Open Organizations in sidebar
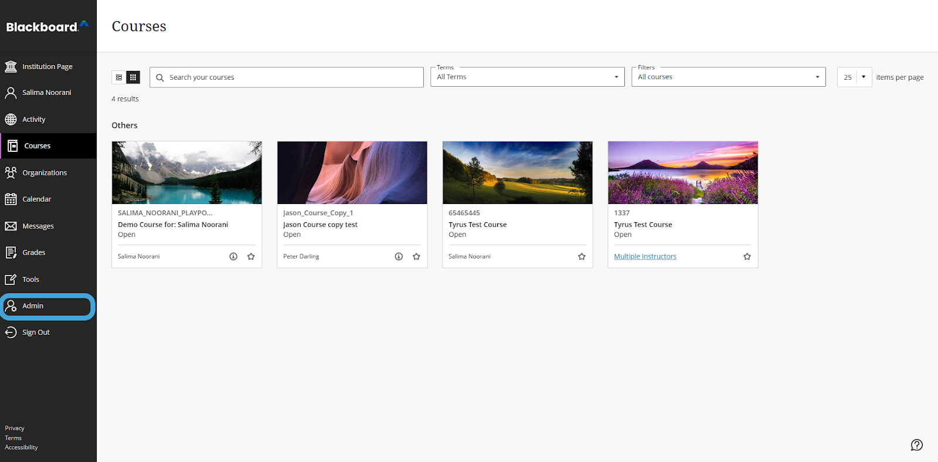 [x=47, y=172]
